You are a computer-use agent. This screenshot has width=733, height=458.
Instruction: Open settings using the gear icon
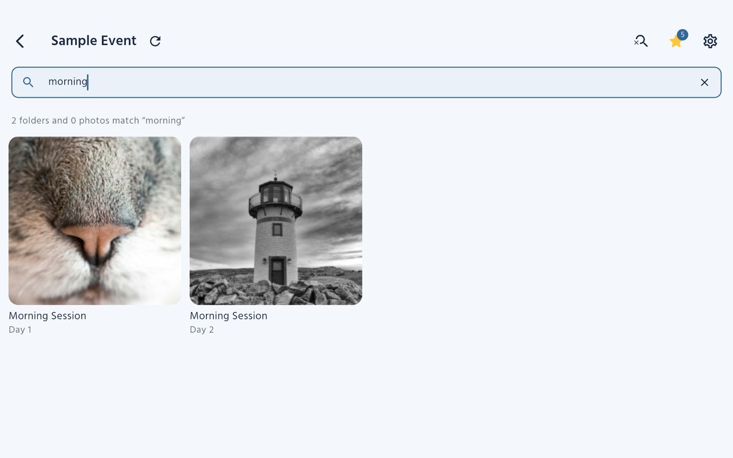(x=710, y=41)
